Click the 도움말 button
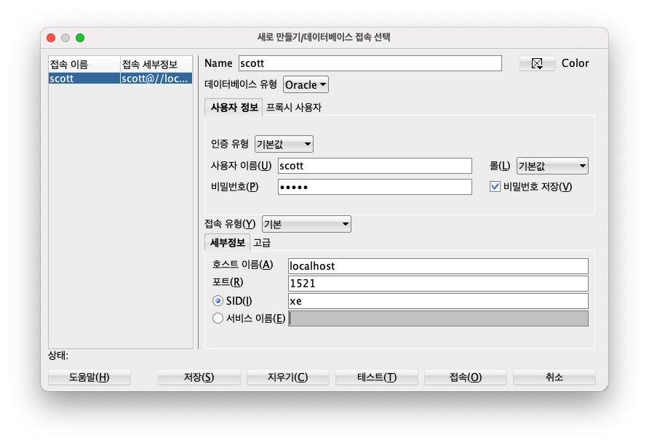The image size is (649, 445). [89, 377]
